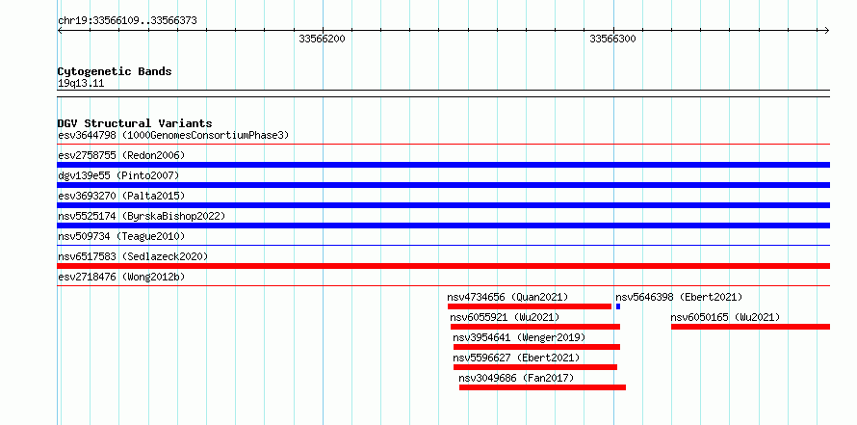Click the red bar under nsv5596627
This screenshot has height=425, width=857.
535,367
